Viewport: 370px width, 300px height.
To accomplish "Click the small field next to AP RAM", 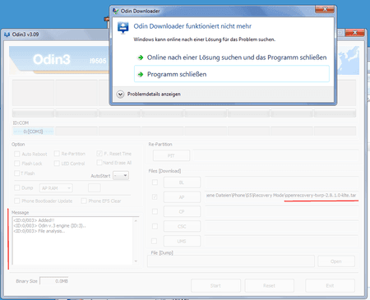I will point(95,188).
